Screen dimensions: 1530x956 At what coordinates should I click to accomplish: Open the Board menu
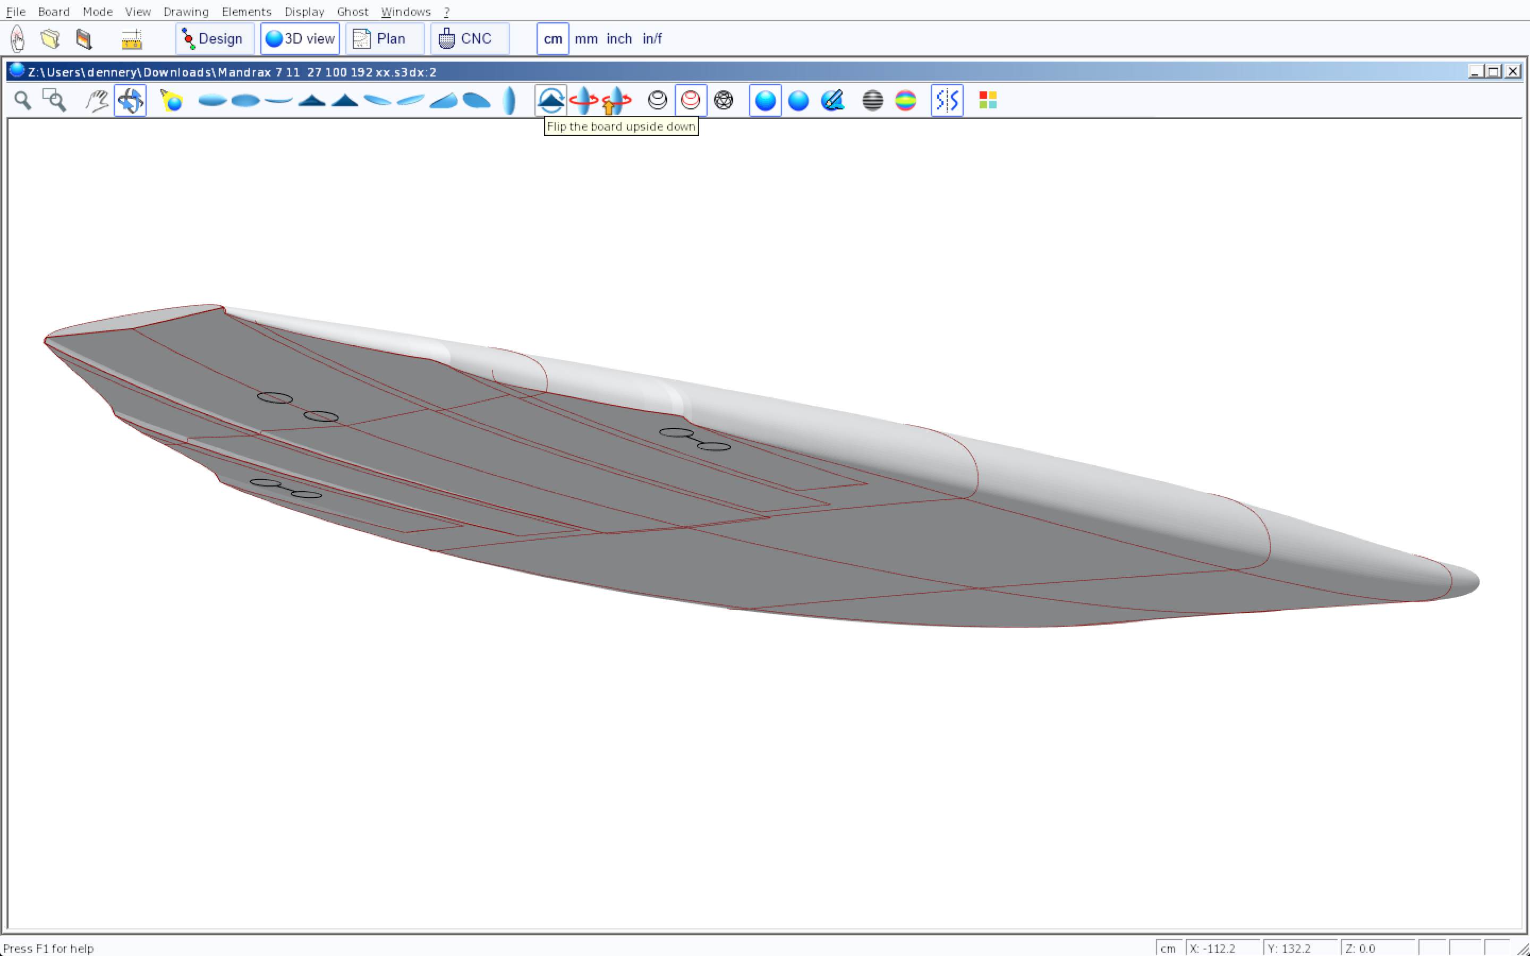(x=54, y=11)
